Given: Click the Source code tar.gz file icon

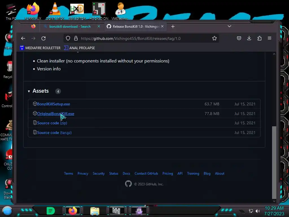Looking at the screenshot, I should coord(35,132).
